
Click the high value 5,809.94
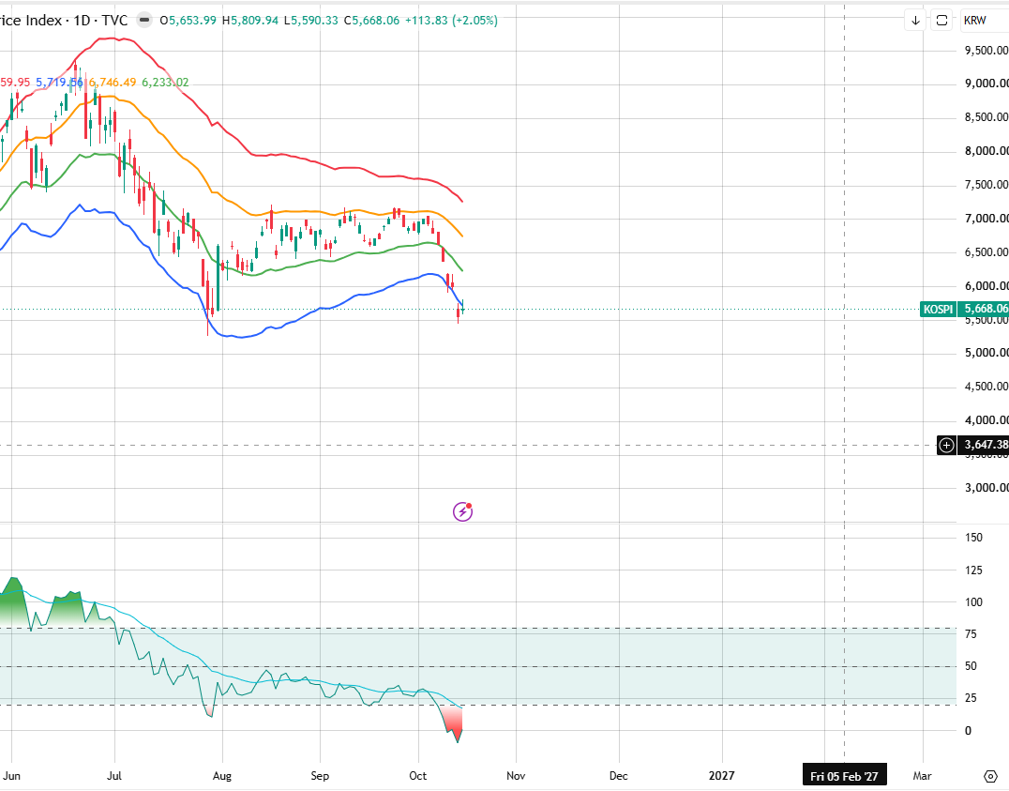[x=255, y=21]
